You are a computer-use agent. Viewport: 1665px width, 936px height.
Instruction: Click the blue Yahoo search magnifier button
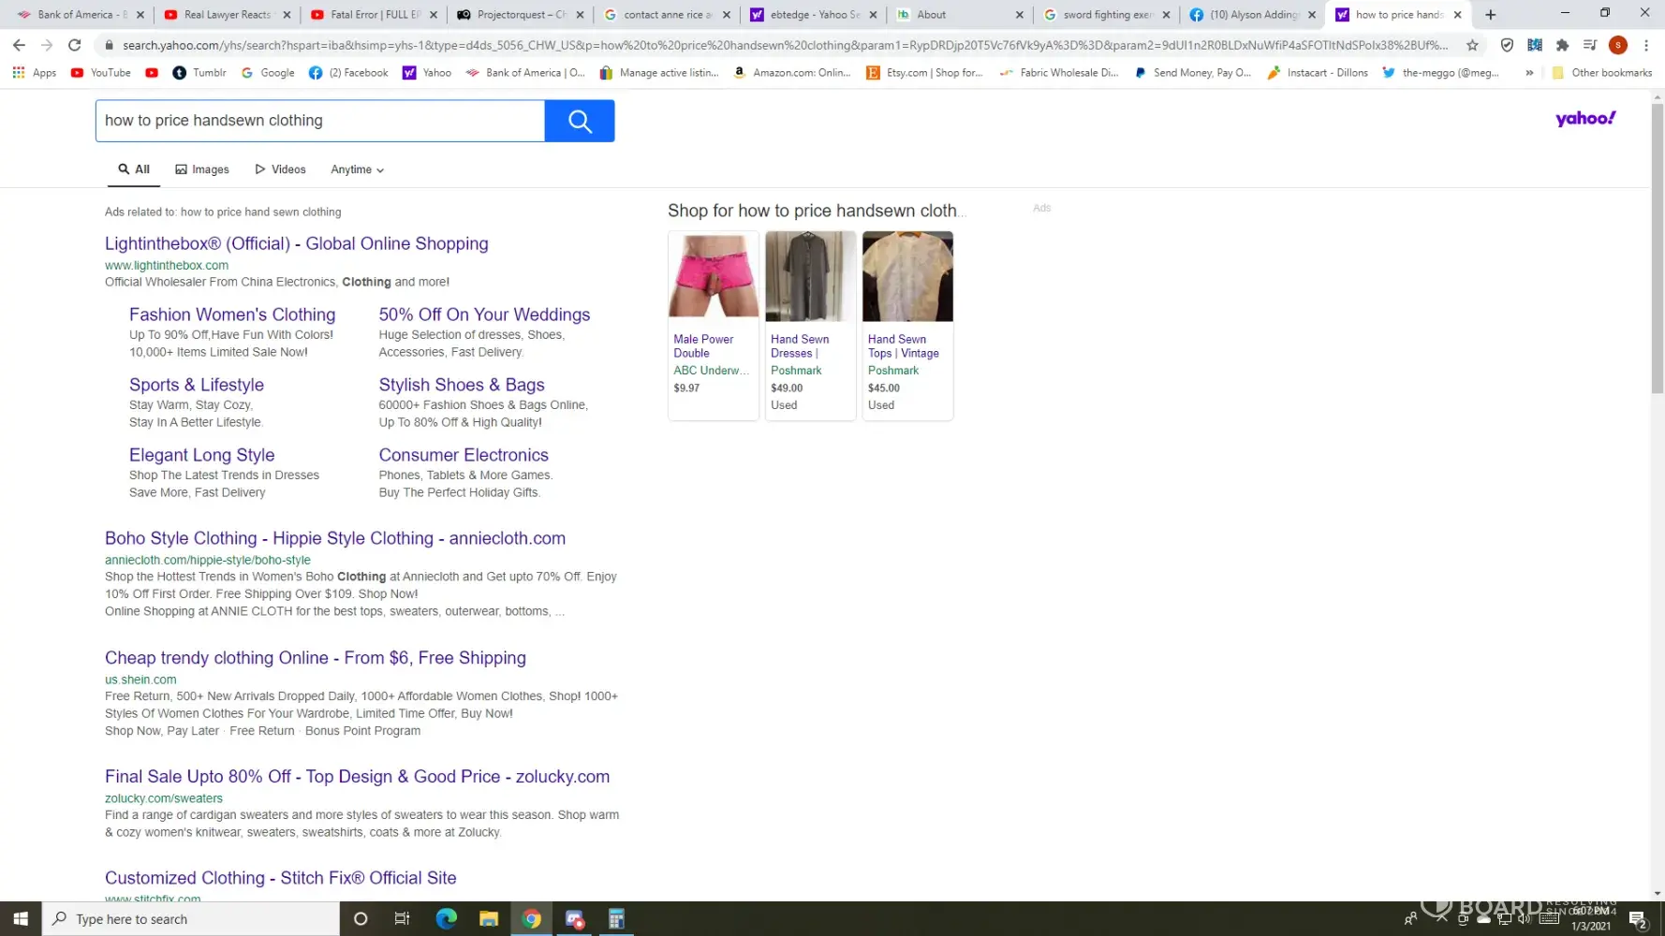click(x=579, y=121)
